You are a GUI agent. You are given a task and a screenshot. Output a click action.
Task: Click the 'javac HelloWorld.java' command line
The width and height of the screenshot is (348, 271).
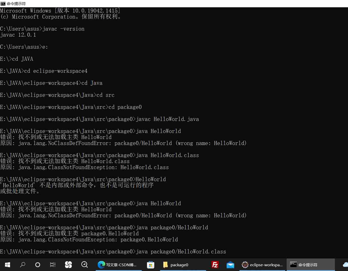[x=100, y=119]
